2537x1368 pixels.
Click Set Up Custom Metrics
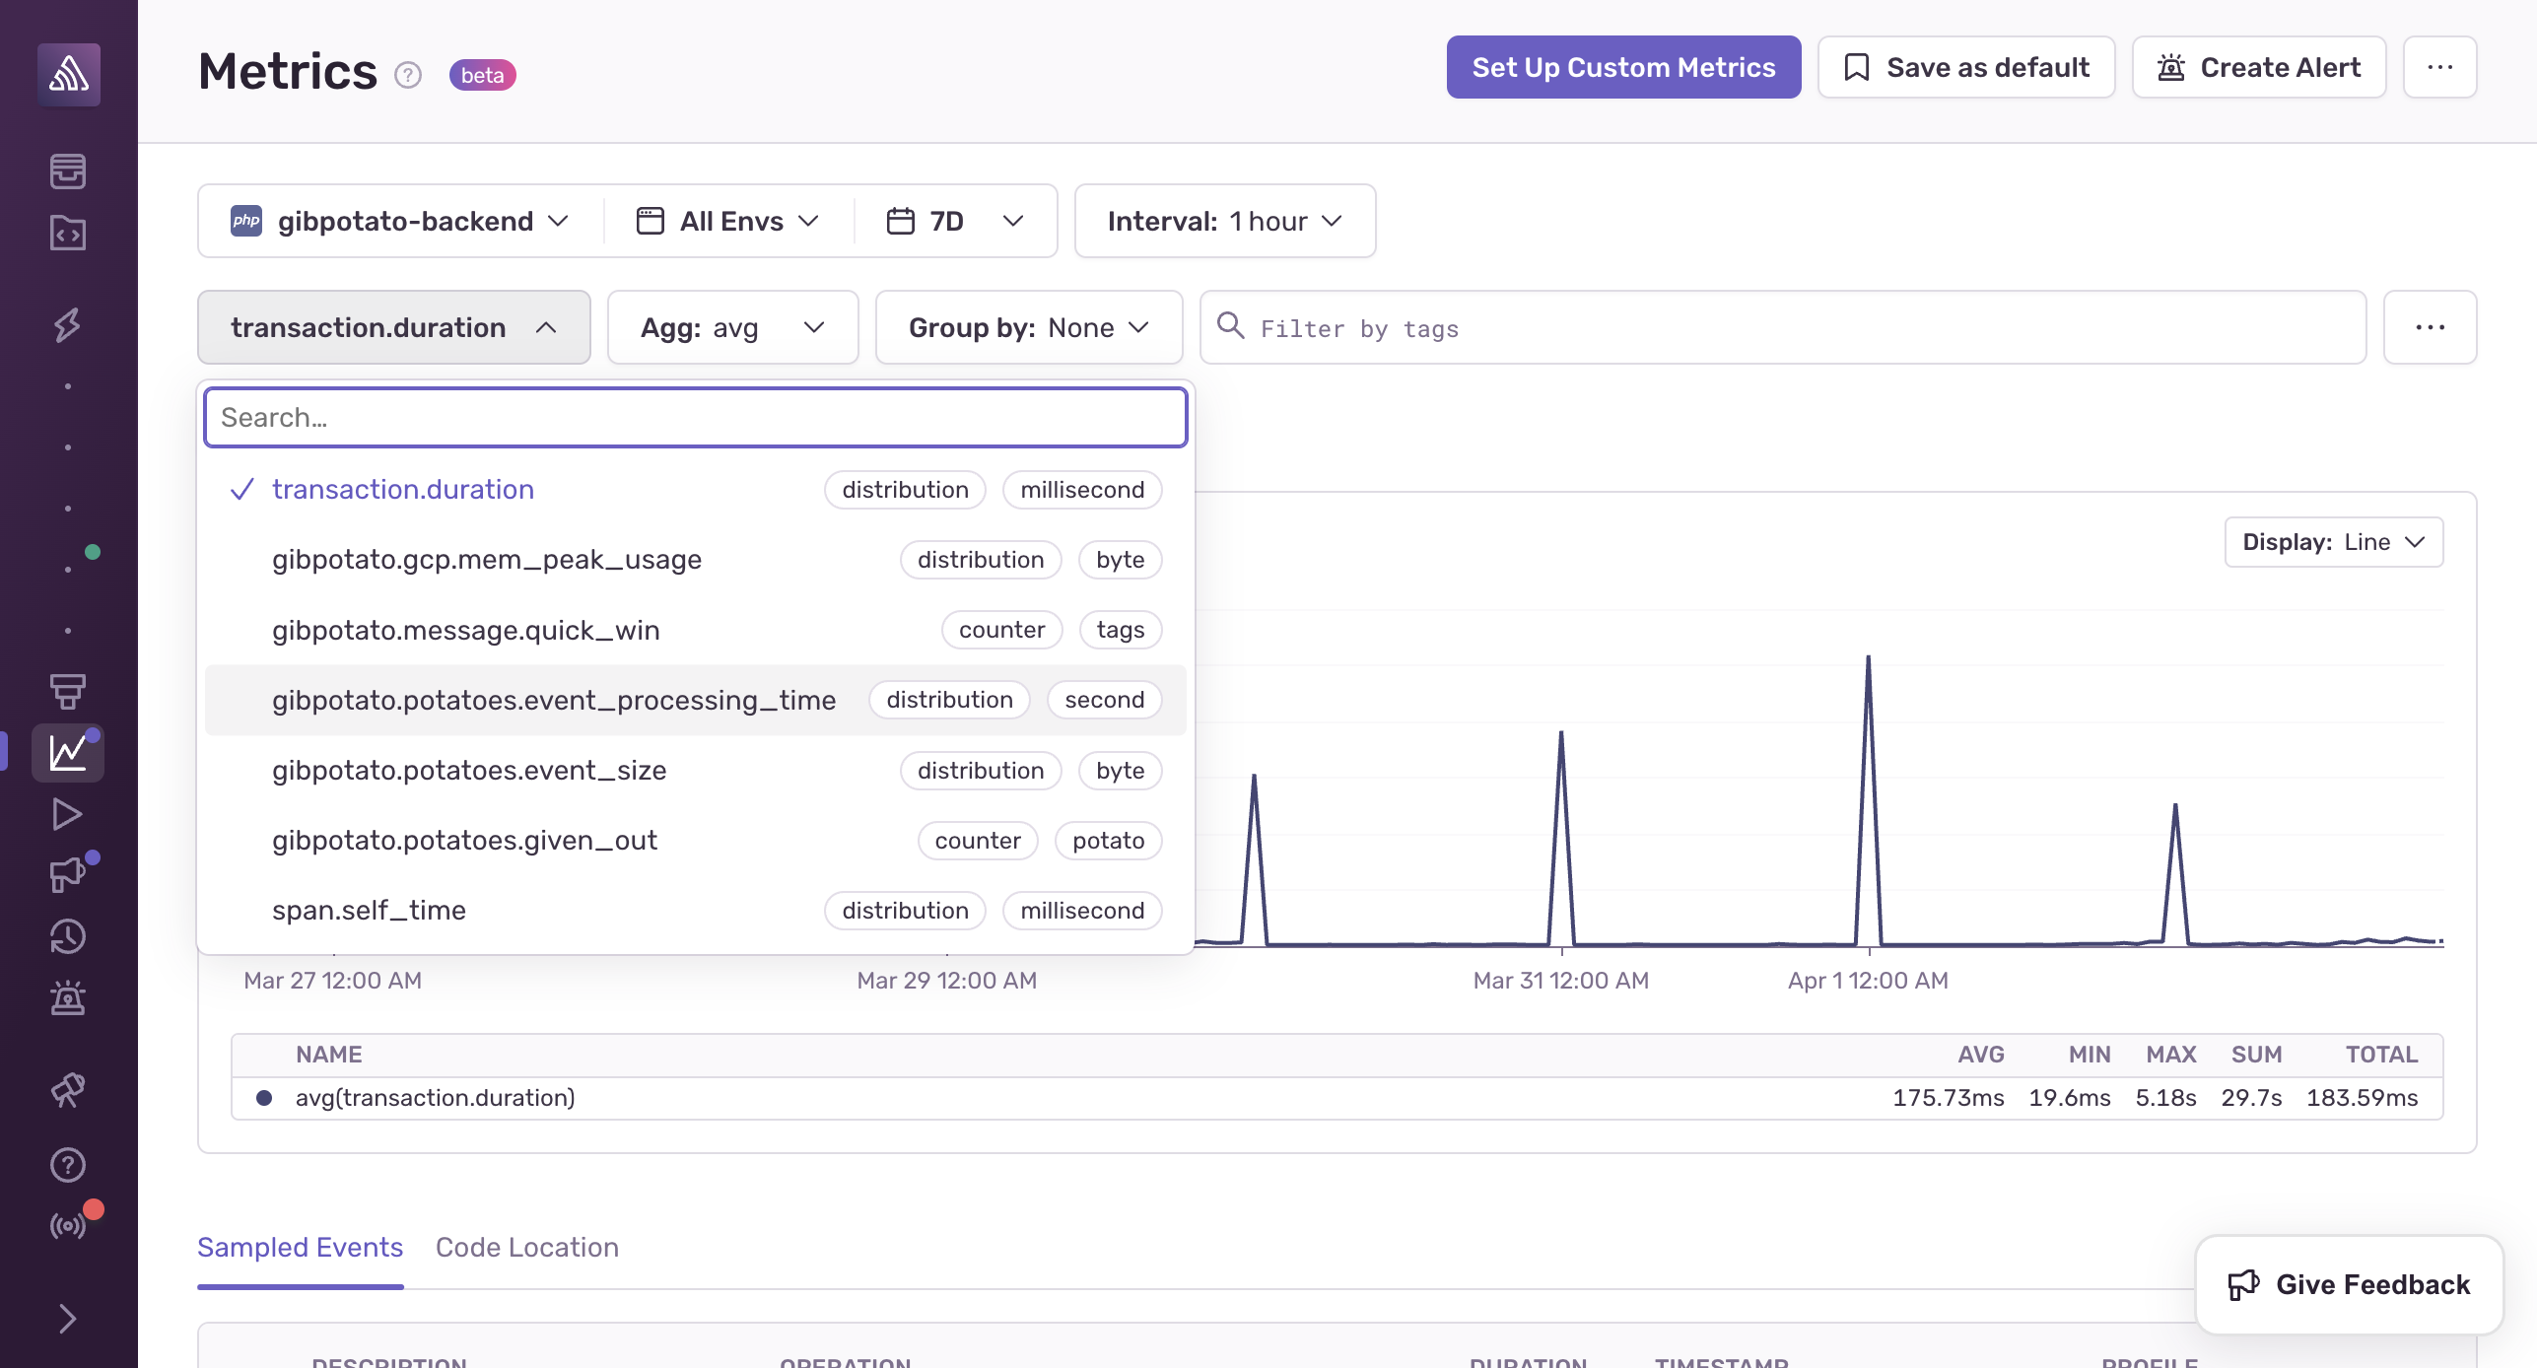click(x=1623, y=67)
